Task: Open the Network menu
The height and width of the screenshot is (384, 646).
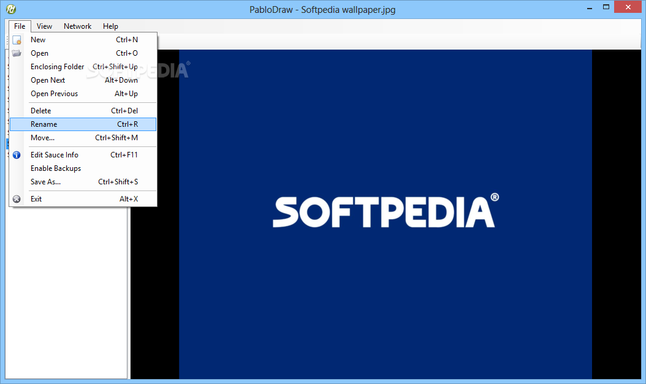Action: tap(77, 26)
